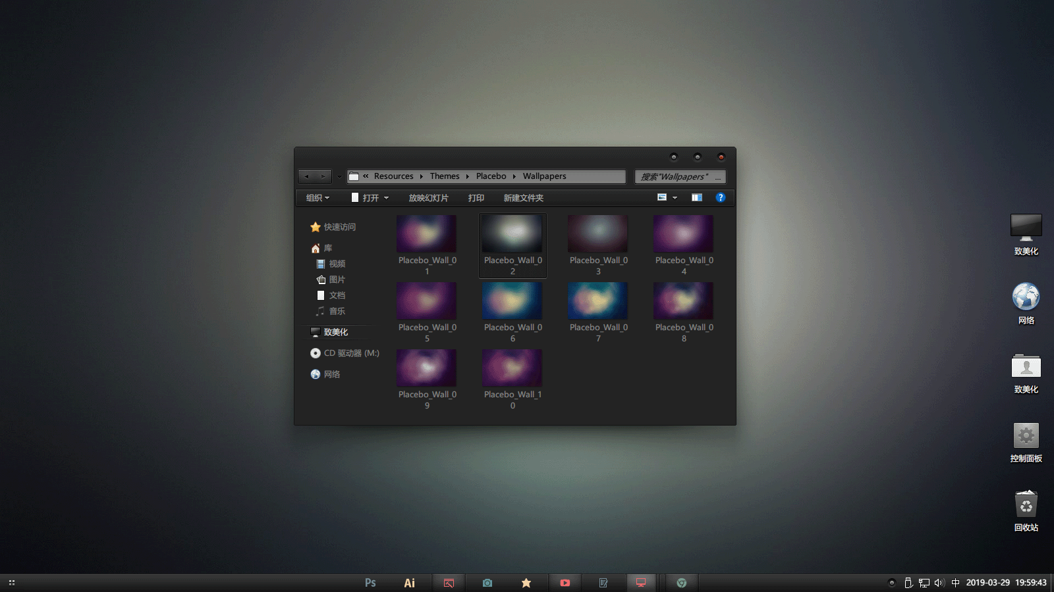Open 快速访问 quick access in sidebar

pyautogui.click(x=339, y=227)
